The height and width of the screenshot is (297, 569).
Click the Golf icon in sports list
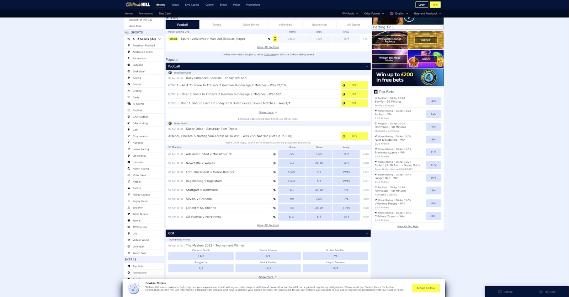[129, 130]
